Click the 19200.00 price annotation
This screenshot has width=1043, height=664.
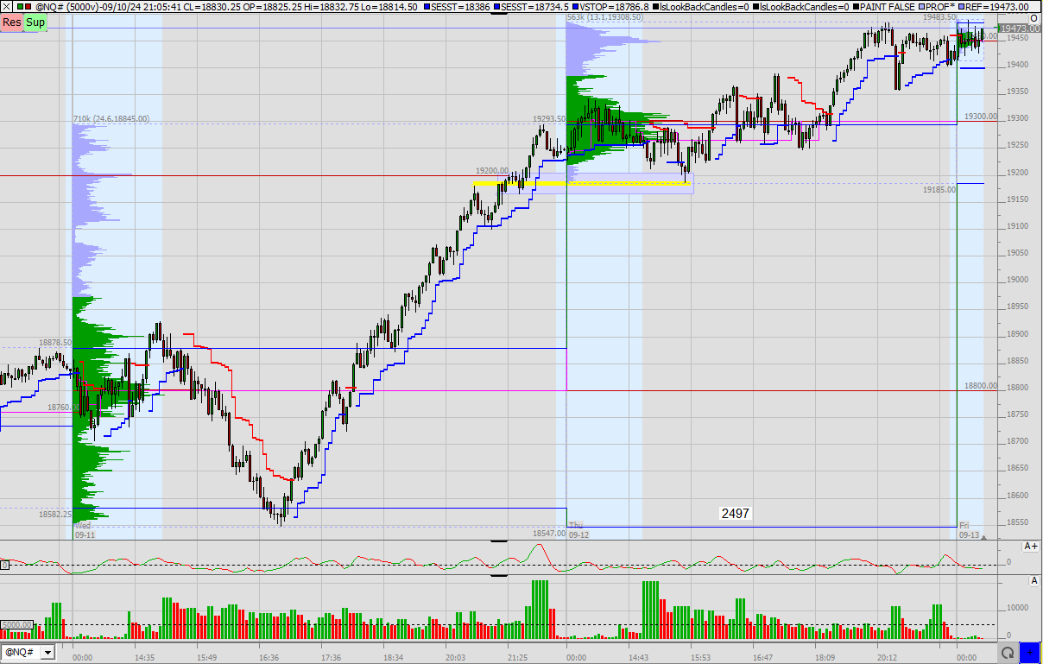[492, 171]
